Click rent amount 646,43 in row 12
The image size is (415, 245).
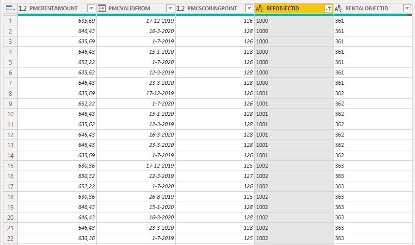86,135
